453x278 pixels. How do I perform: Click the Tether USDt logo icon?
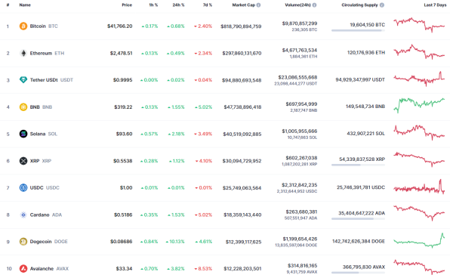pos(23,80)
